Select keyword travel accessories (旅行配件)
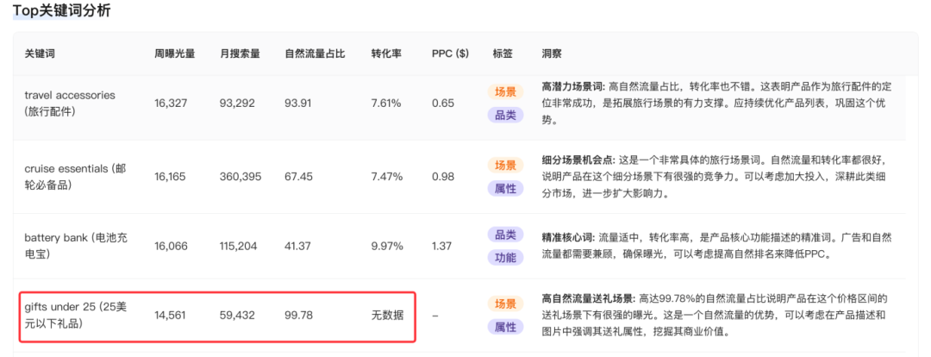Image resolution: width=931 pixels, height=357 pixels. point(70,103)
